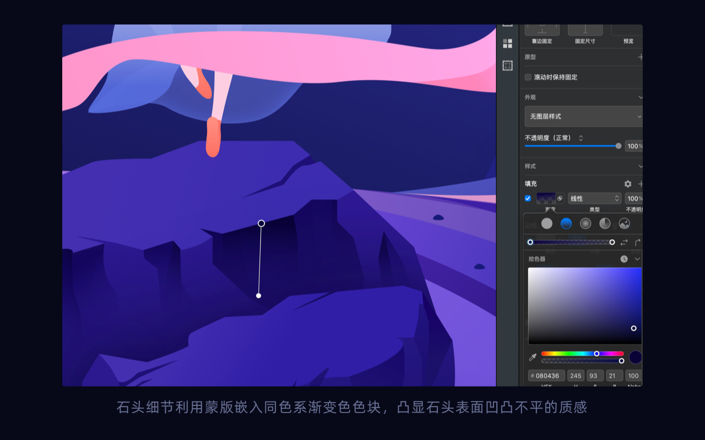
Task: Select the solid color fill type icon
Action: click(x=546, y=223)
